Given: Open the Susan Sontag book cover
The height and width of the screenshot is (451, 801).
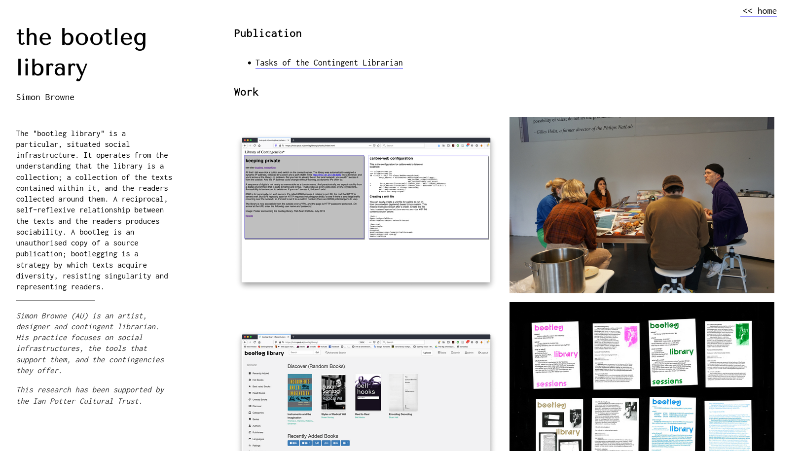Looking at the screenshot, I should 333,392.
